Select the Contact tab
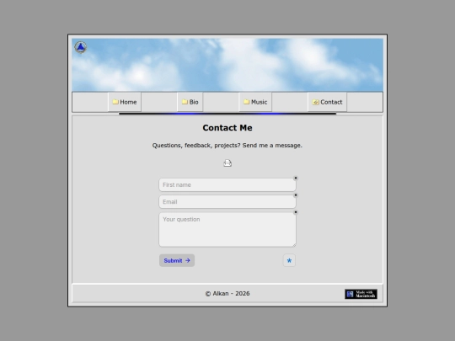The width and height of the screenshot is (455, 341). (327, 102)
